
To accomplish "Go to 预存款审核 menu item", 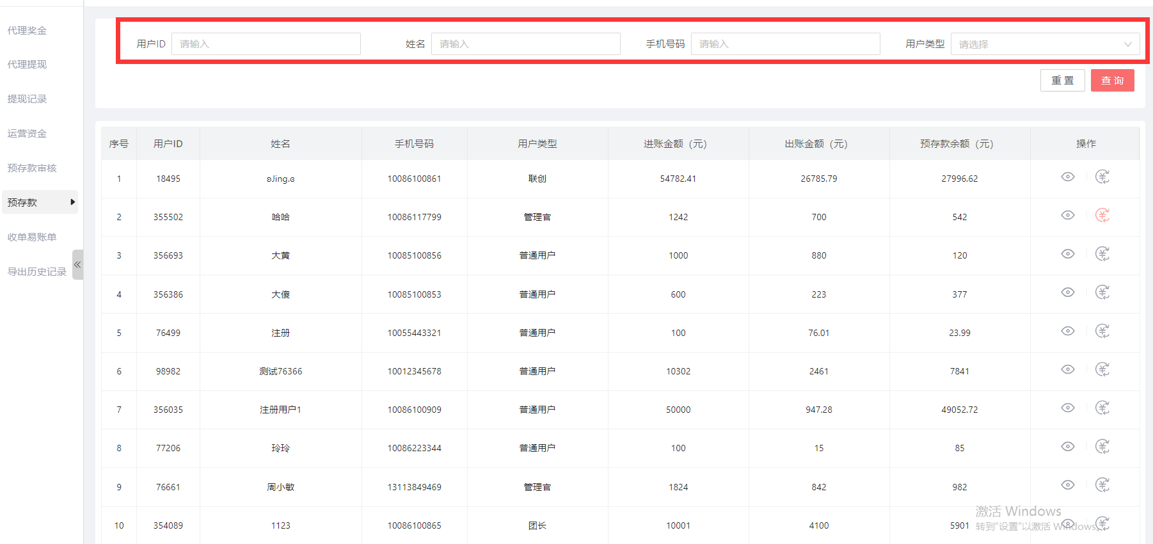I will pyautogui.click(x=32, y=168).
